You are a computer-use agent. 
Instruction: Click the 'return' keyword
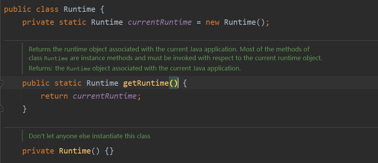click(x=54, y=96)
